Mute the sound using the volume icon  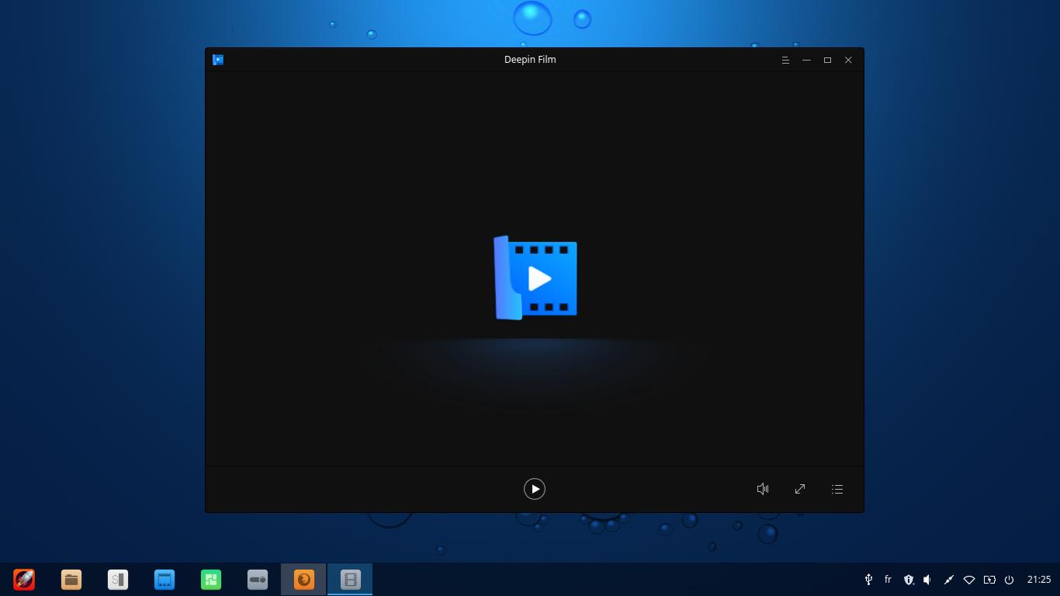[763, 489]
